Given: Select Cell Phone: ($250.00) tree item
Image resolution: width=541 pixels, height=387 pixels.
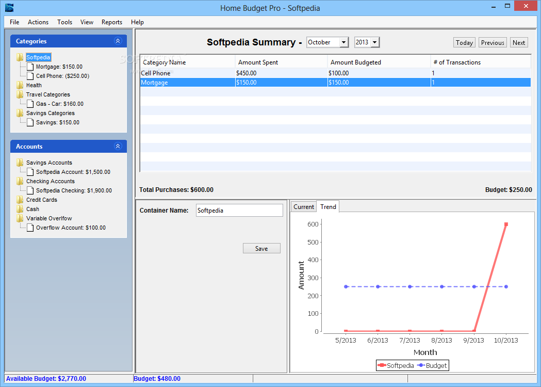Looking at the screenshot, I should [63, 76].
